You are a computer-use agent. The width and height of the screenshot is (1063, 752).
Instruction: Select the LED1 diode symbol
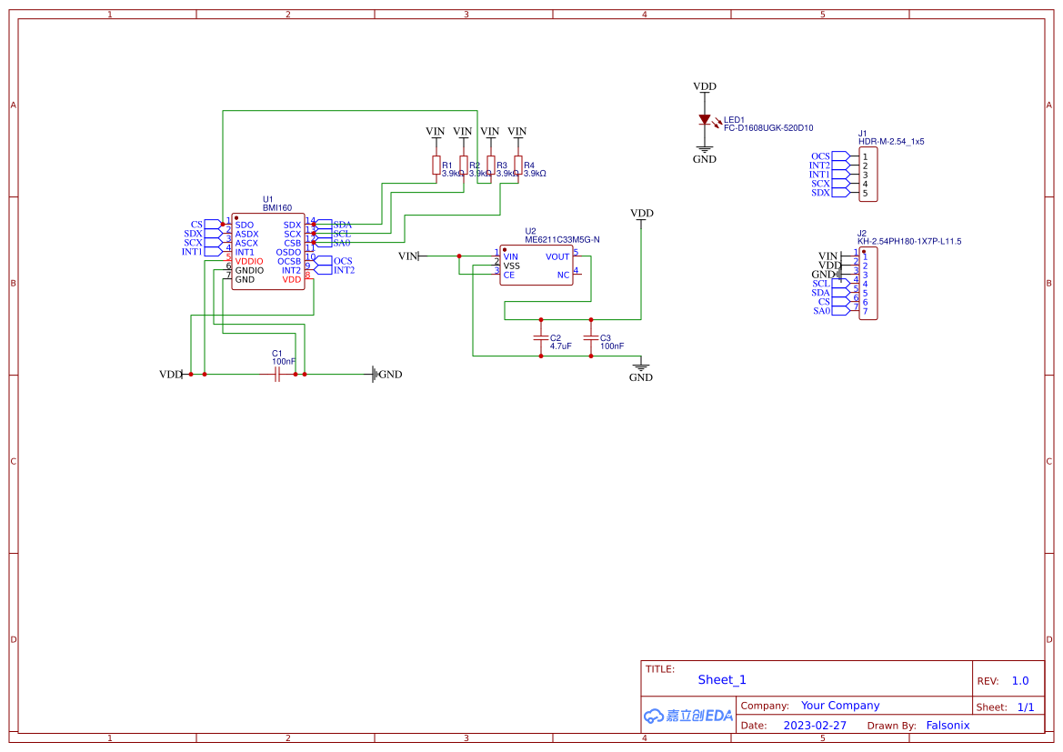[x=705, y=120]
